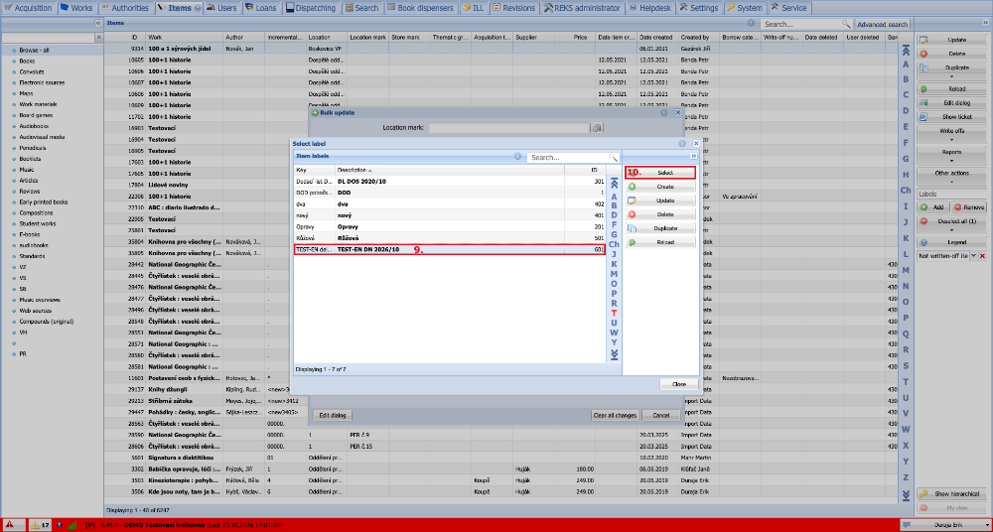
Task: Open the Write offs dropdown button
Action: 952,134
